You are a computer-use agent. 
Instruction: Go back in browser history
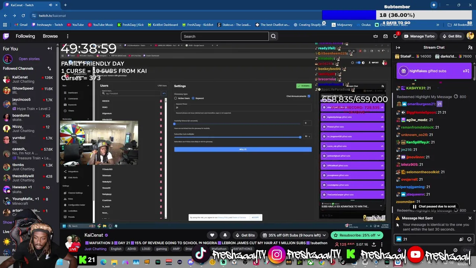[5, 16]
